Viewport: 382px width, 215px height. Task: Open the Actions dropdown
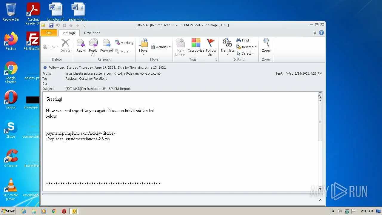(161, 47)
